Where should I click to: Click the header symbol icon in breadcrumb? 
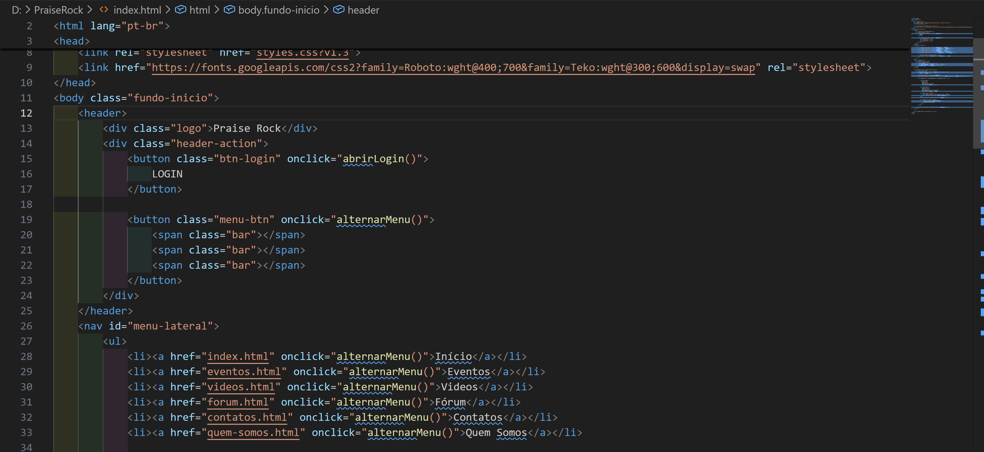339,10
